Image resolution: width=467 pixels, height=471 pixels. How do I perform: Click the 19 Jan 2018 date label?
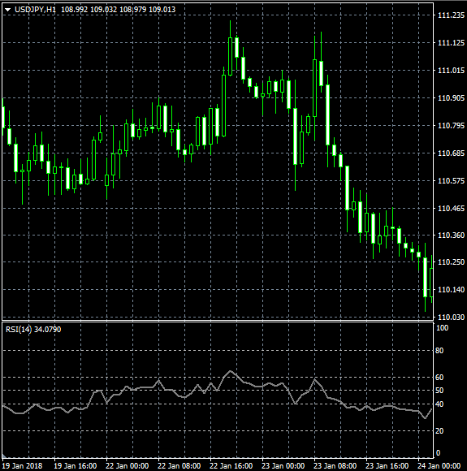click(x=22, y=466)
